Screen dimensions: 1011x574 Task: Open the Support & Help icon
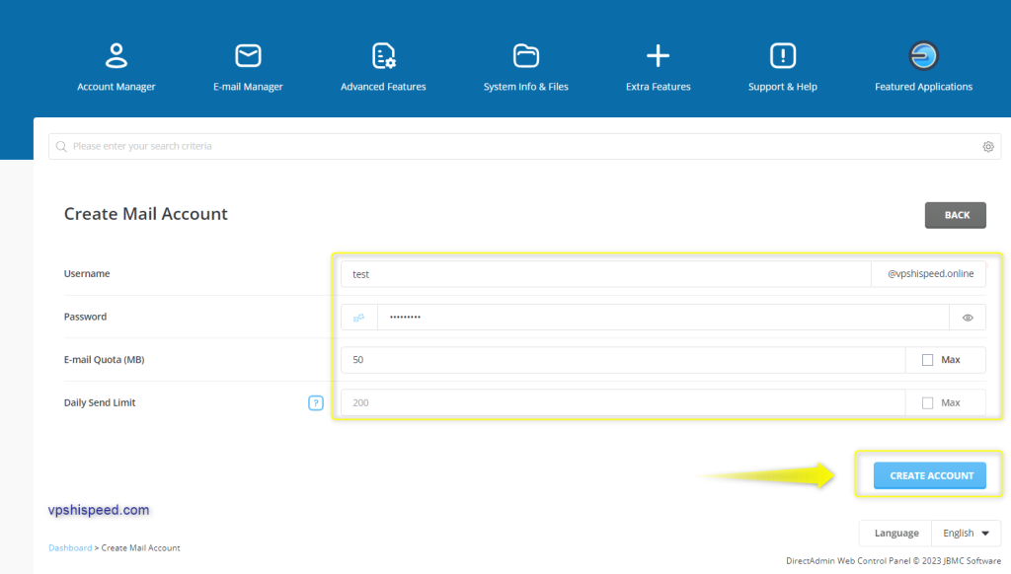coord(782,55)
